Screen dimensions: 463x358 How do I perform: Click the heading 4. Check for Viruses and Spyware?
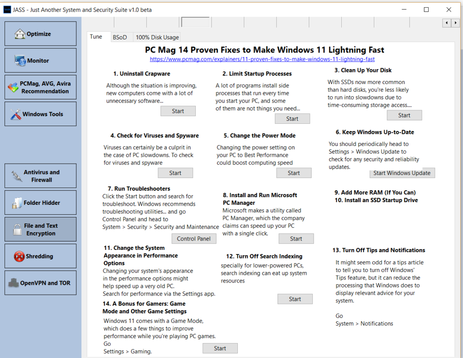(x=155, y=136)
